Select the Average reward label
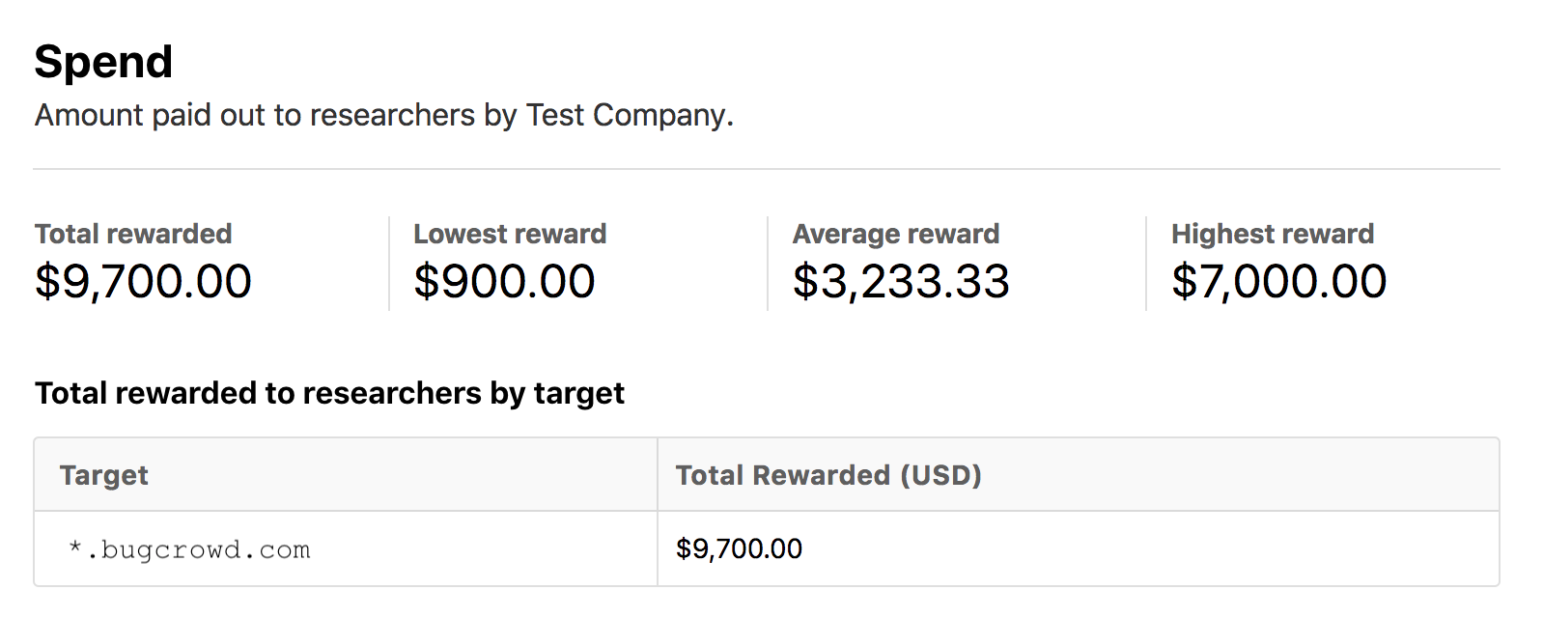The height and width of the screenshot is (618, 1543). click(x=896, y=234)
